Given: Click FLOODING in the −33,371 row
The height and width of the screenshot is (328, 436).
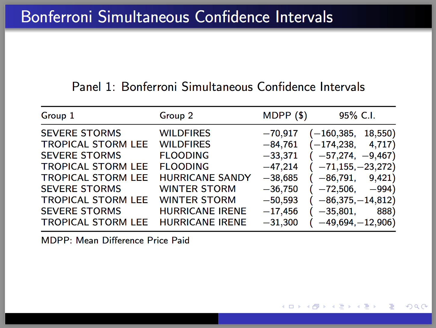Looking at the screenshot, I should [184, 155].
